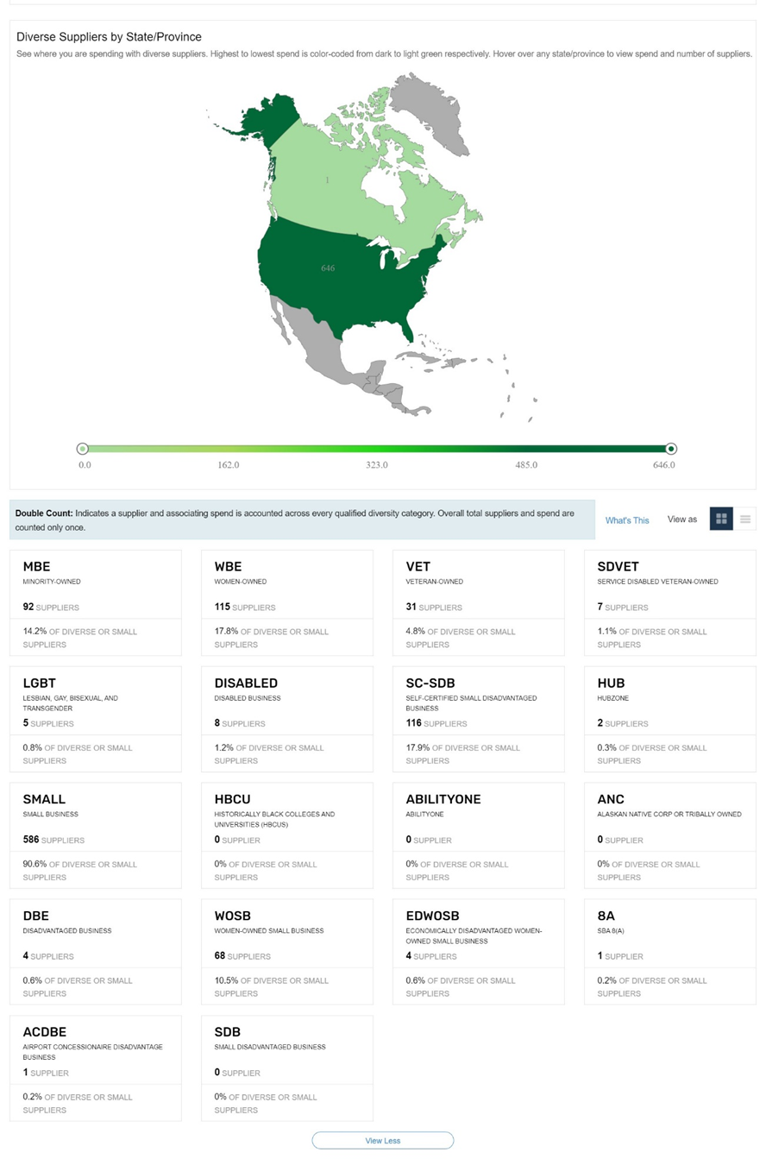The width and height of the screenshot is (766, 1165).
Task: Select the LGBT suppliers card
Action: point(96,719)
